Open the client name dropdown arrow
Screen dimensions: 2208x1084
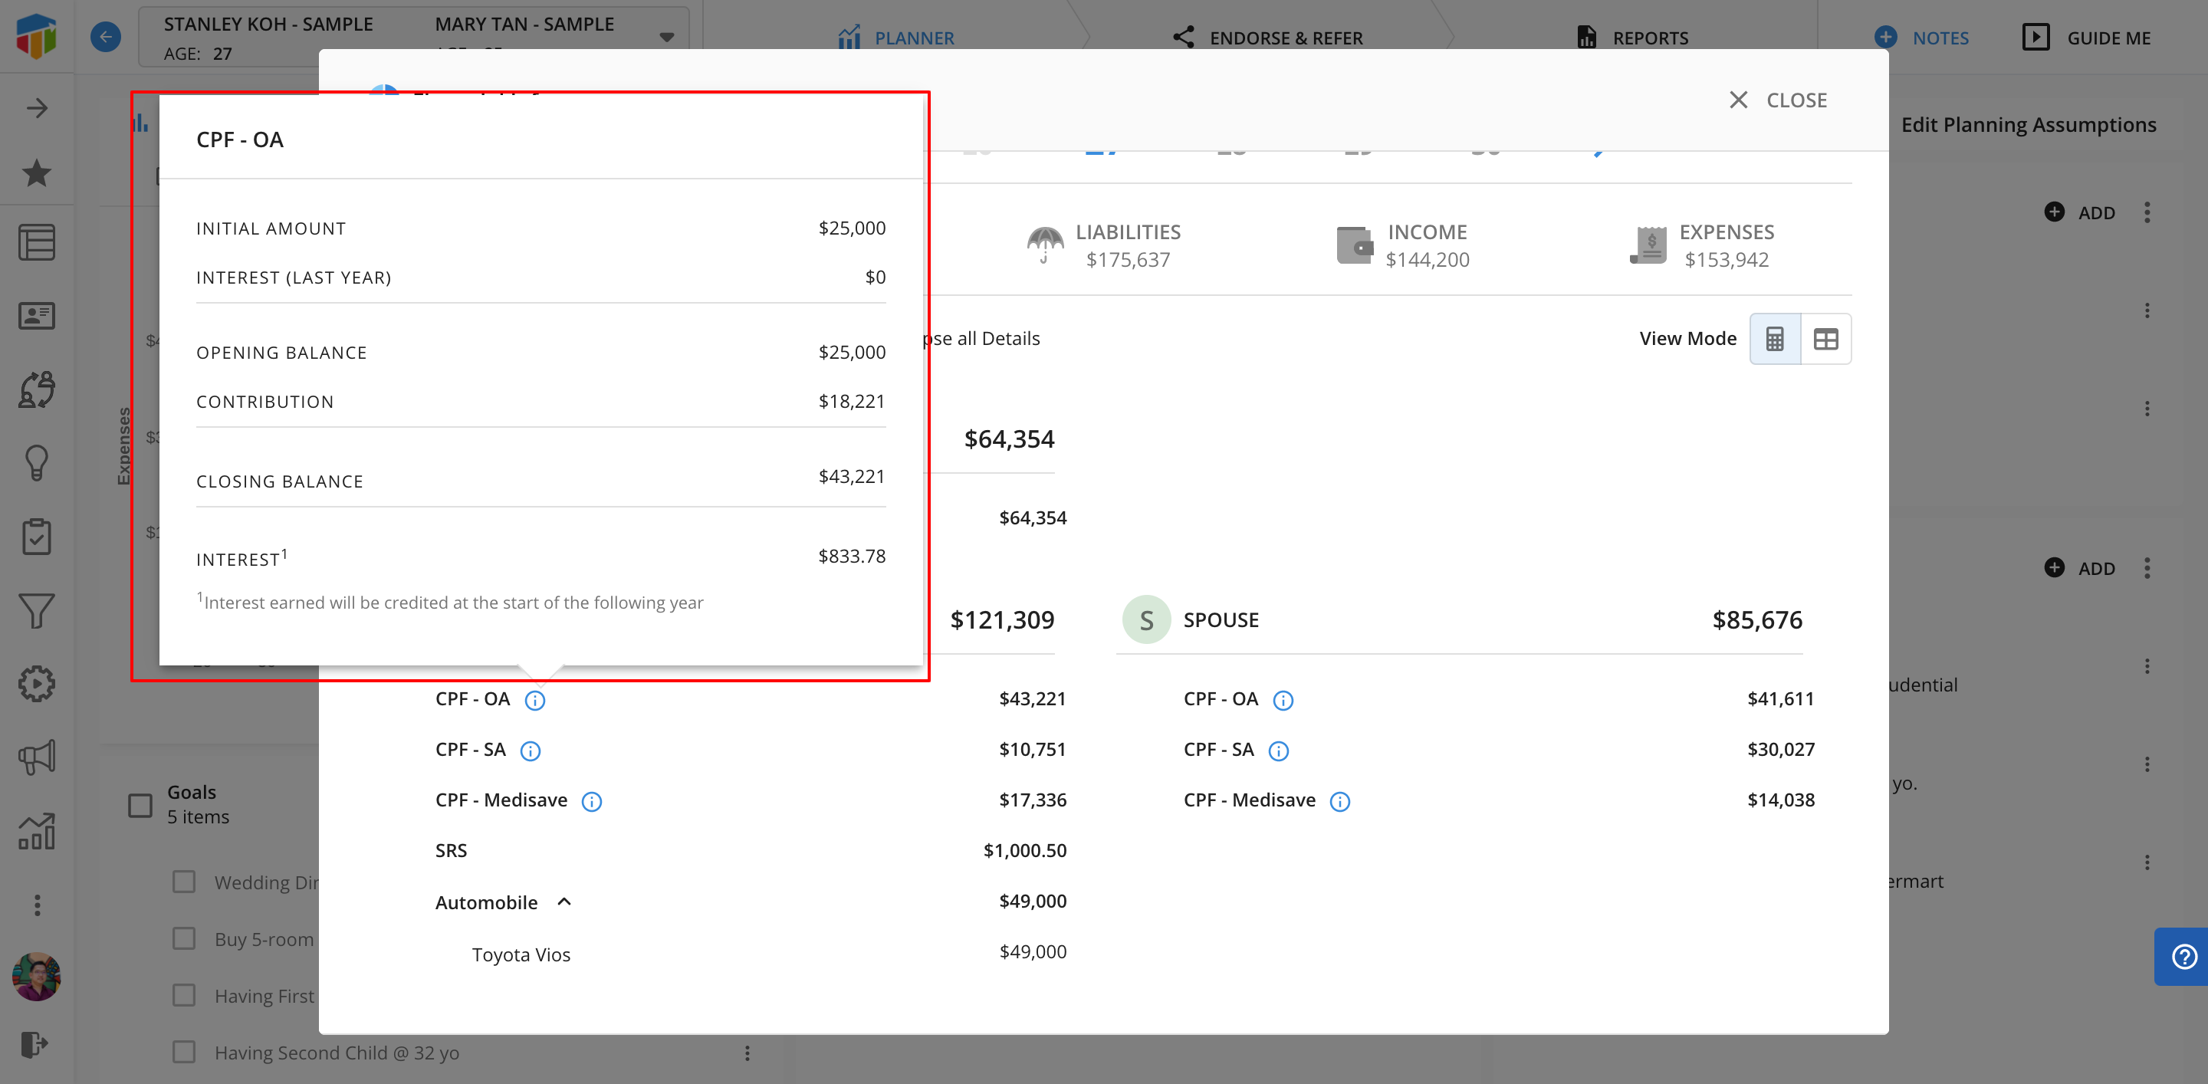[x=666, y=37]
